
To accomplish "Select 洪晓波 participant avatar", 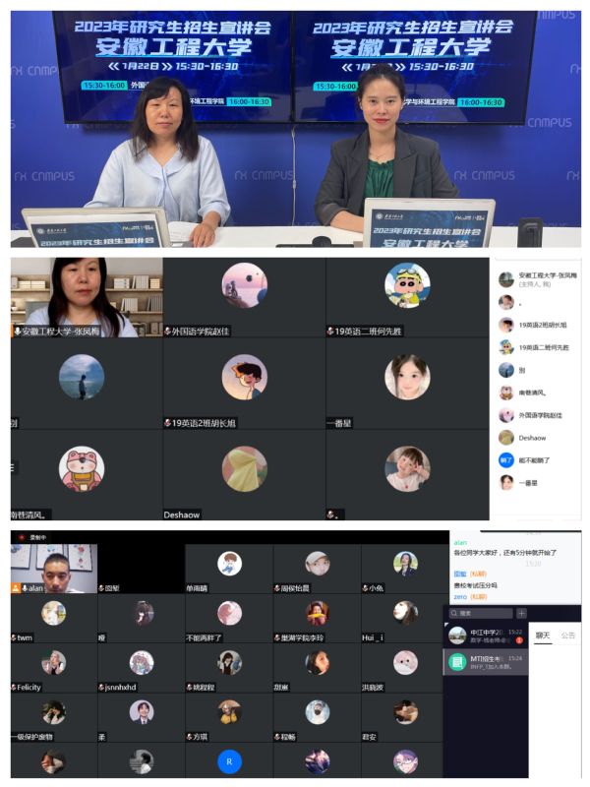I will tap(405, 662).
